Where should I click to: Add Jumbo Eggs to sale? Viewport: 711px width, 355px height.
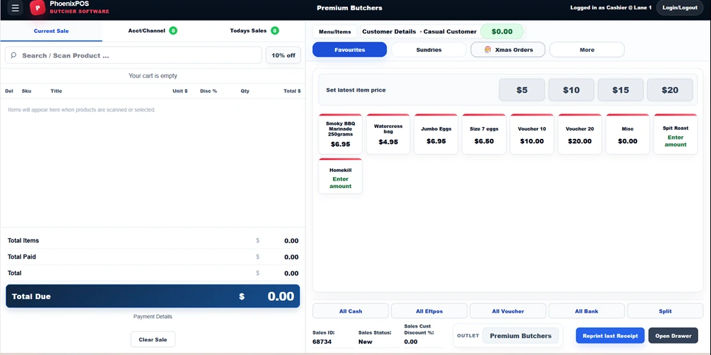coord(436,134)
